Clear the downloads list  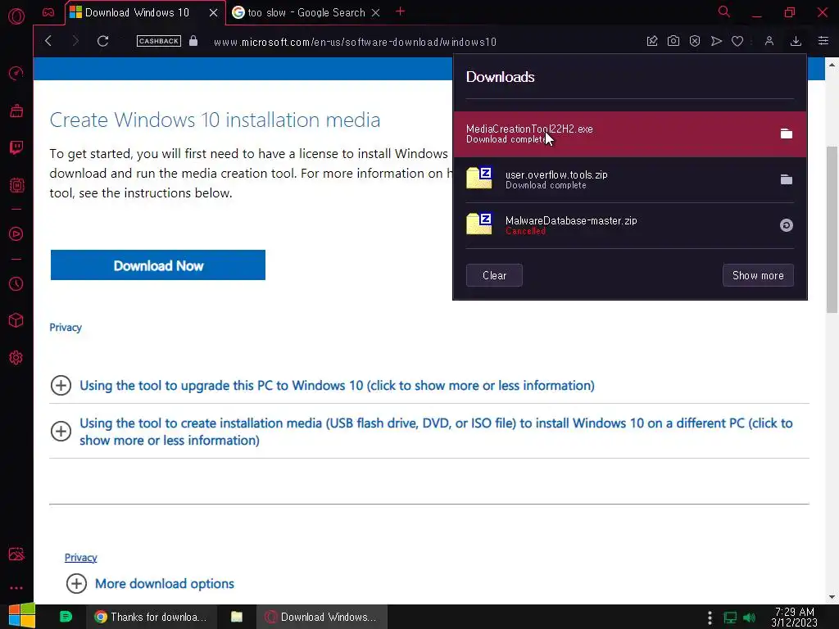(494, 275)
